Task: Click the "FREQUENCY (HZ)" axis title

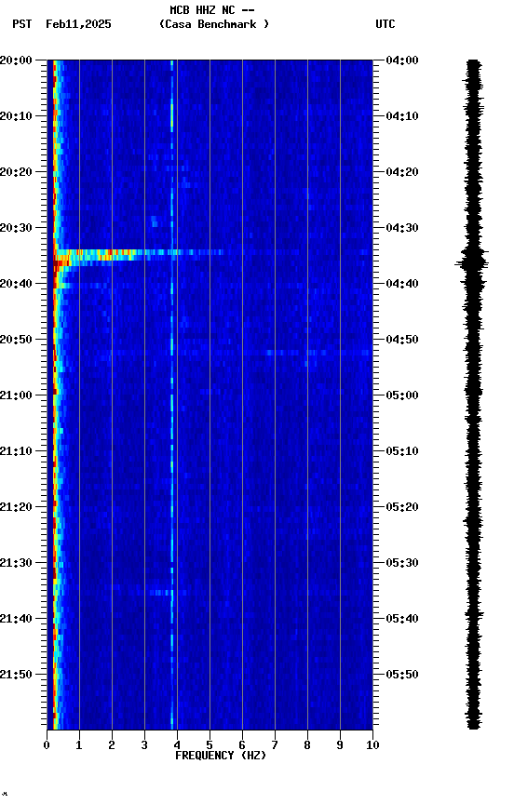Action: pos(221,757)
